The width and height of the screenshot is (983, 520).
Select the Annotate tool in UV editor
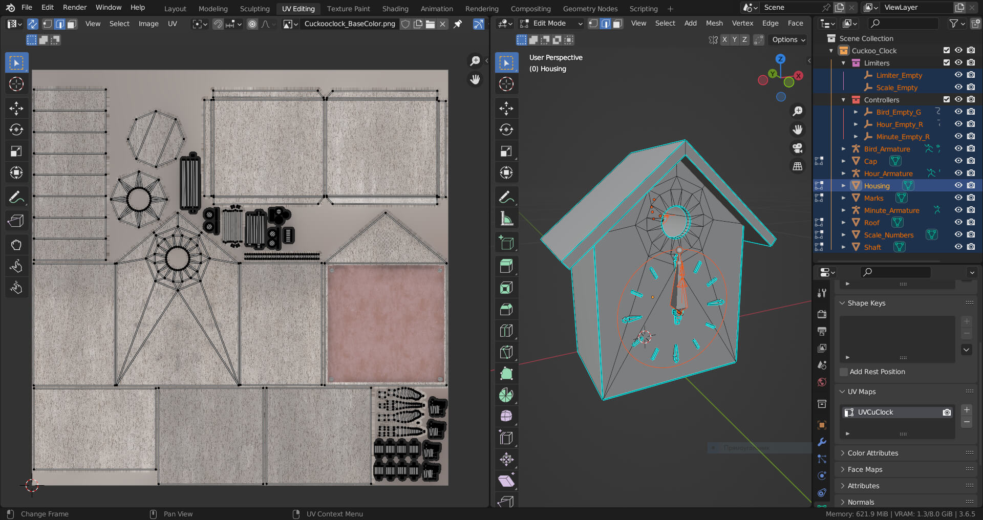click(x=16, y=197)
